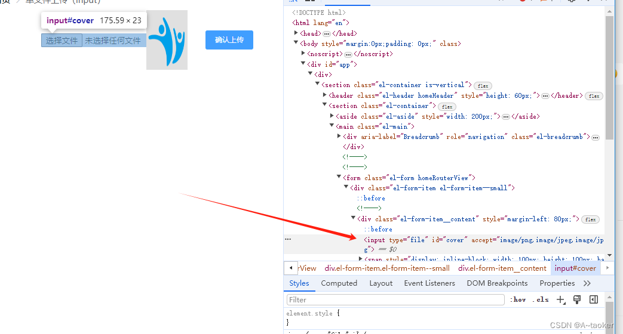Select input#cover breadcrumb
Screen dimensions: 623x334
575,268
